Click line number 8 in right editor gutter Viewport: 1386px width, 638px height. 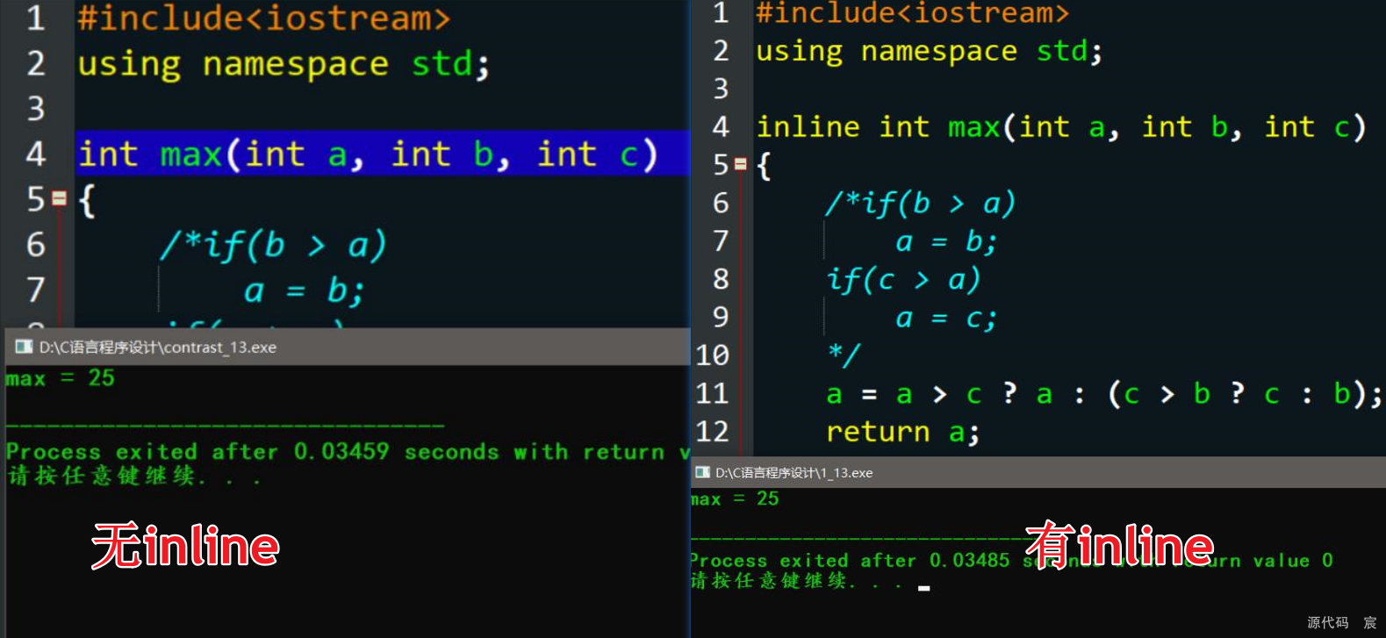[721, 279]
